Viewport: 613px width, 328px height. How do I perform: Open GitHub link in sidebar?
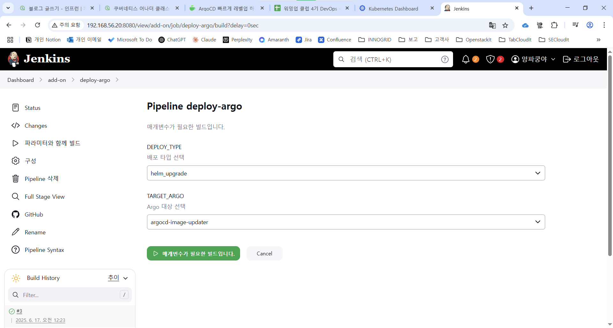click(34, 215)
